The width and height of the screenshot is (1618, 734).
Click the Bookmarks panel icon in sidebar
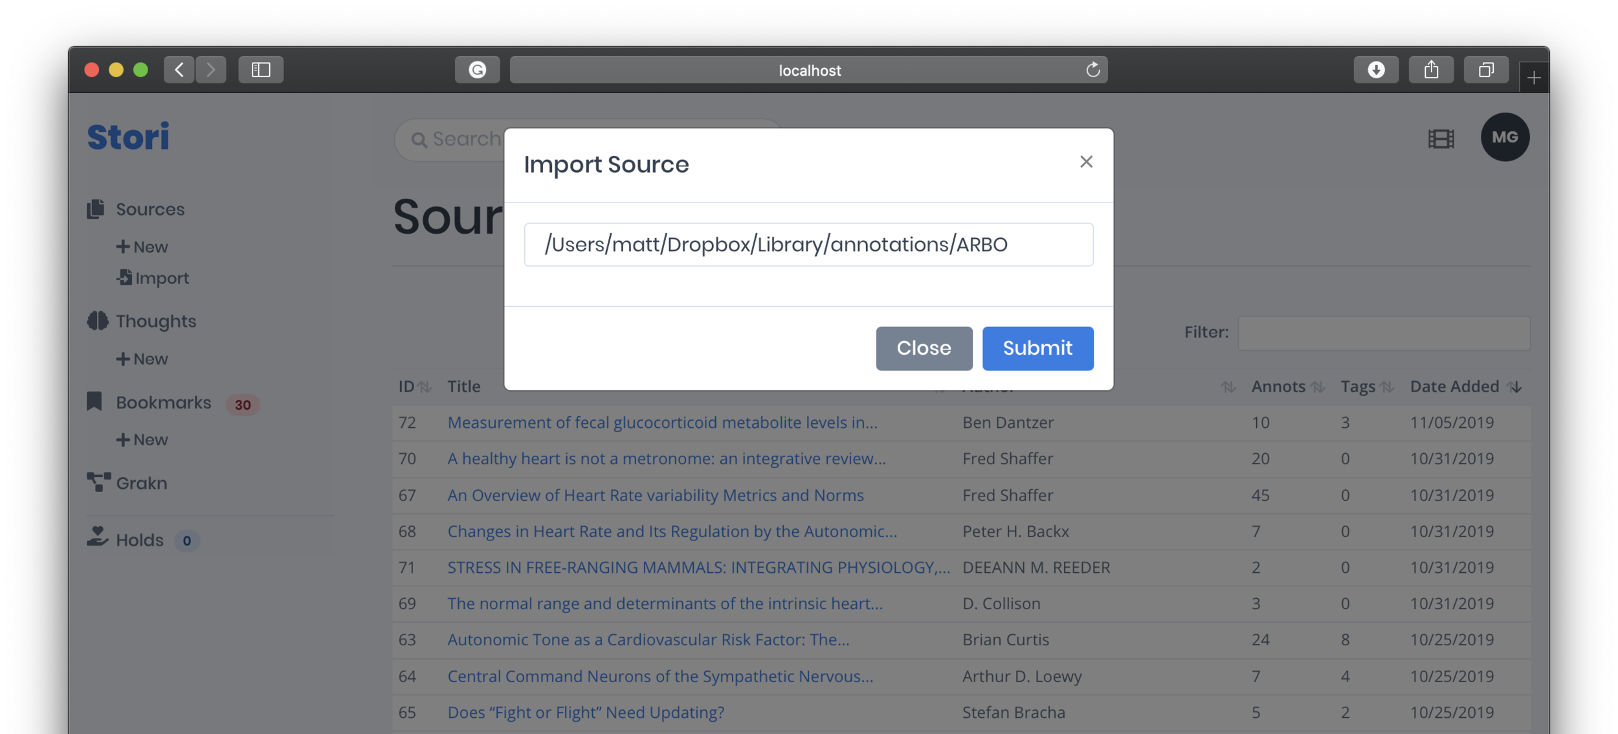pyautogui.click(x=96, y=403)
